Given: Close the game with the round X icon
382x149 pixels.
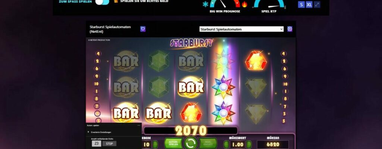Looking at the screenshot, I should 289,29.
